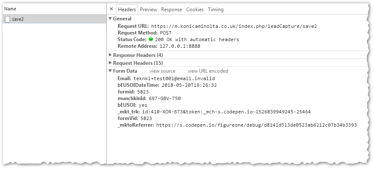The height and width of the screenshot is (169, 374).
Task: Close the request details panel
Action: [x=111, y=9]
